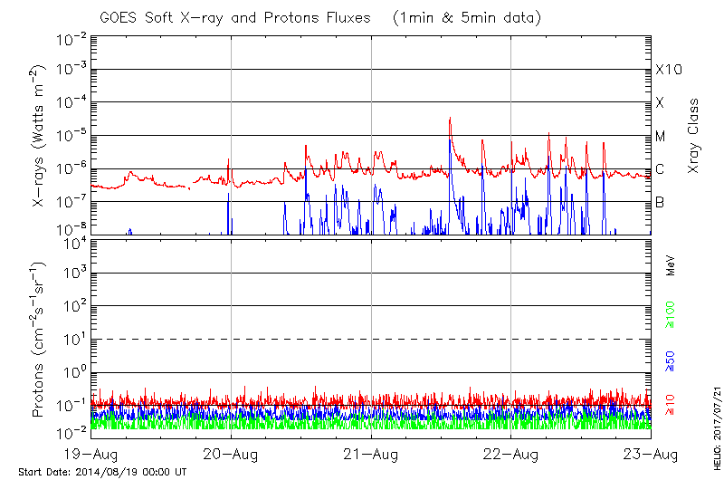724x480 pixels.
Task: Click the red ≥10 MeV legend label
Action: point(671,405)
